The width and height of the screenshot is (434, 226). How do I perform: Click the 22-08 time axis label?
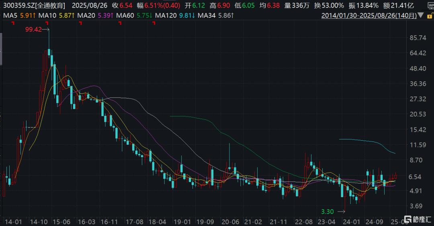[304, 222]
